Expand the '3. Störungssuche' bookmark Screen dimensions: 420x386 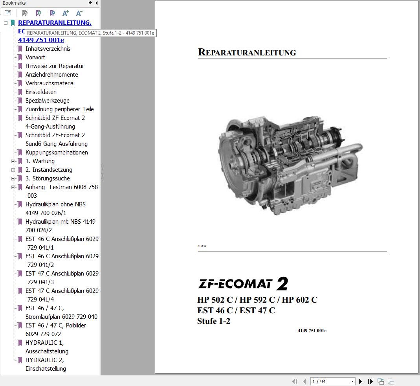(14, 178)
